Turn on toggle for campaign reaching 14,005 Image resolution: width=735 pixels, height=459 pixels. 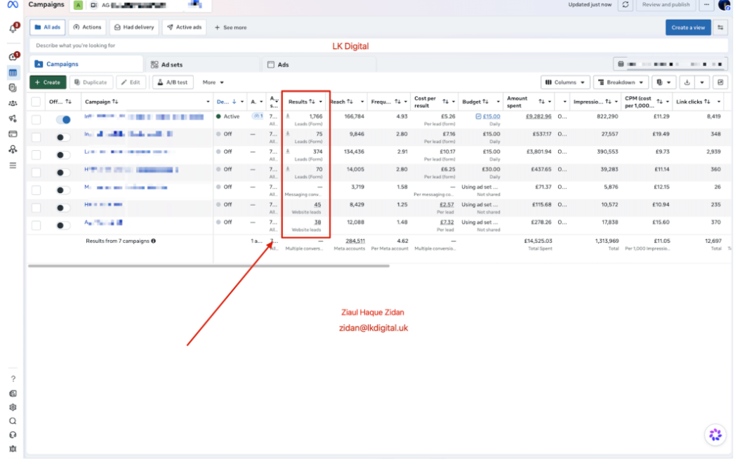62,173
